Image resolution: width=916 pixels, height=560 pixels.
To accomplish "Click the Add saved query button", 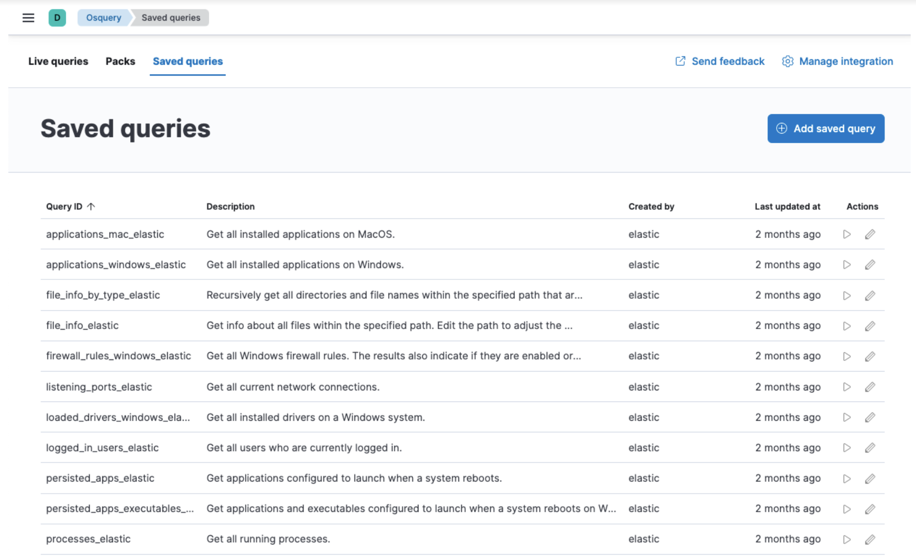I will pos(825,128).
